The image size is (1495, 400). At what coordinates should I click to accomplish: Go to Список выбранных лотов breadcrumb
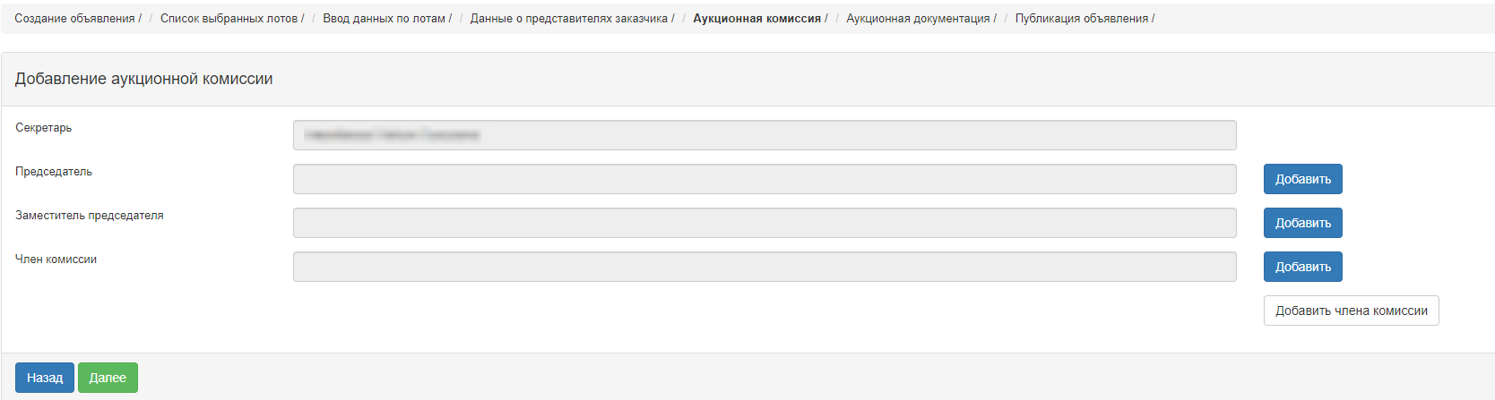pyautogui.click(x=229, y=18)
